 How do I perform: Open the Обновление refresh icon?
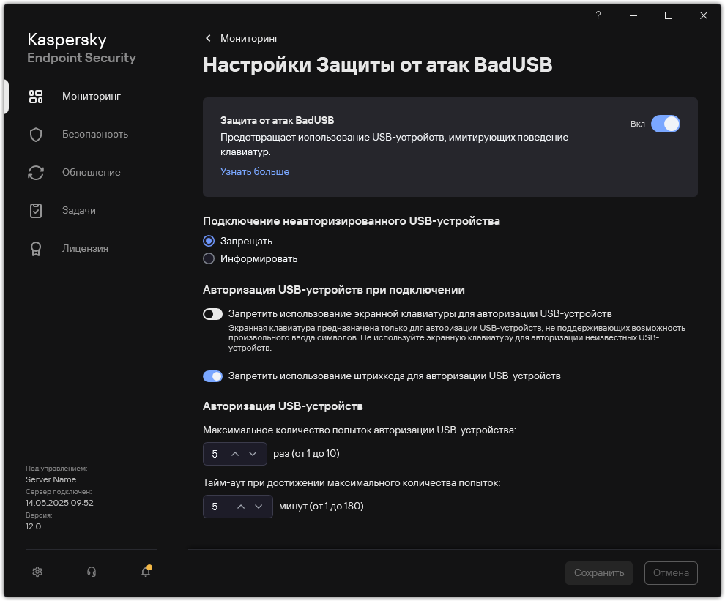[x=35, y=172]
